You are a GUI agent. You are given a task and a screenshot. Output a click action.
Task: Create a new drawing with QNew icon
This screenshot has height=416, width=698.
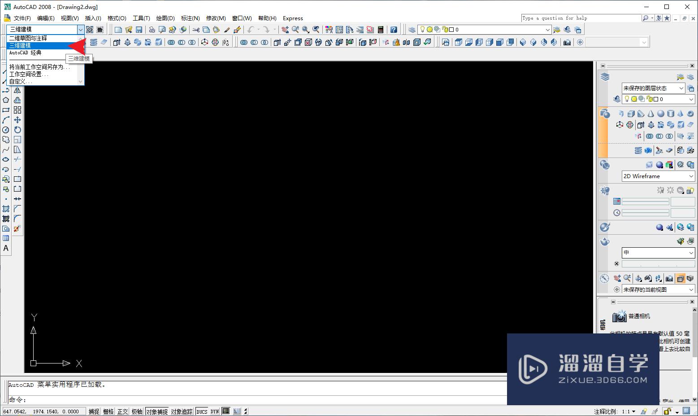(x=118, y=30)
